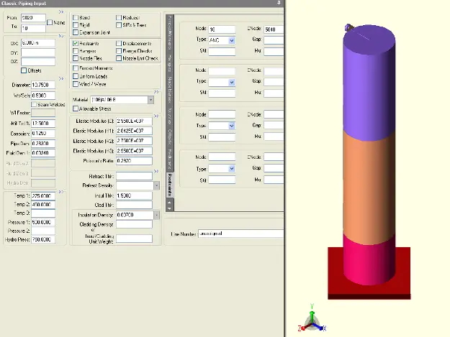This screenshot has height=337, width=450.
Task: Check the Allowable Stress box
Action: 76,109
